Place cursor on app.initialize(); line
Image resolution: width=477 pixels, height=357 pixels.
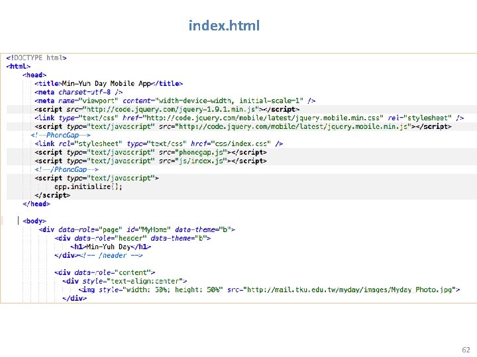click(x=88, y=186)
